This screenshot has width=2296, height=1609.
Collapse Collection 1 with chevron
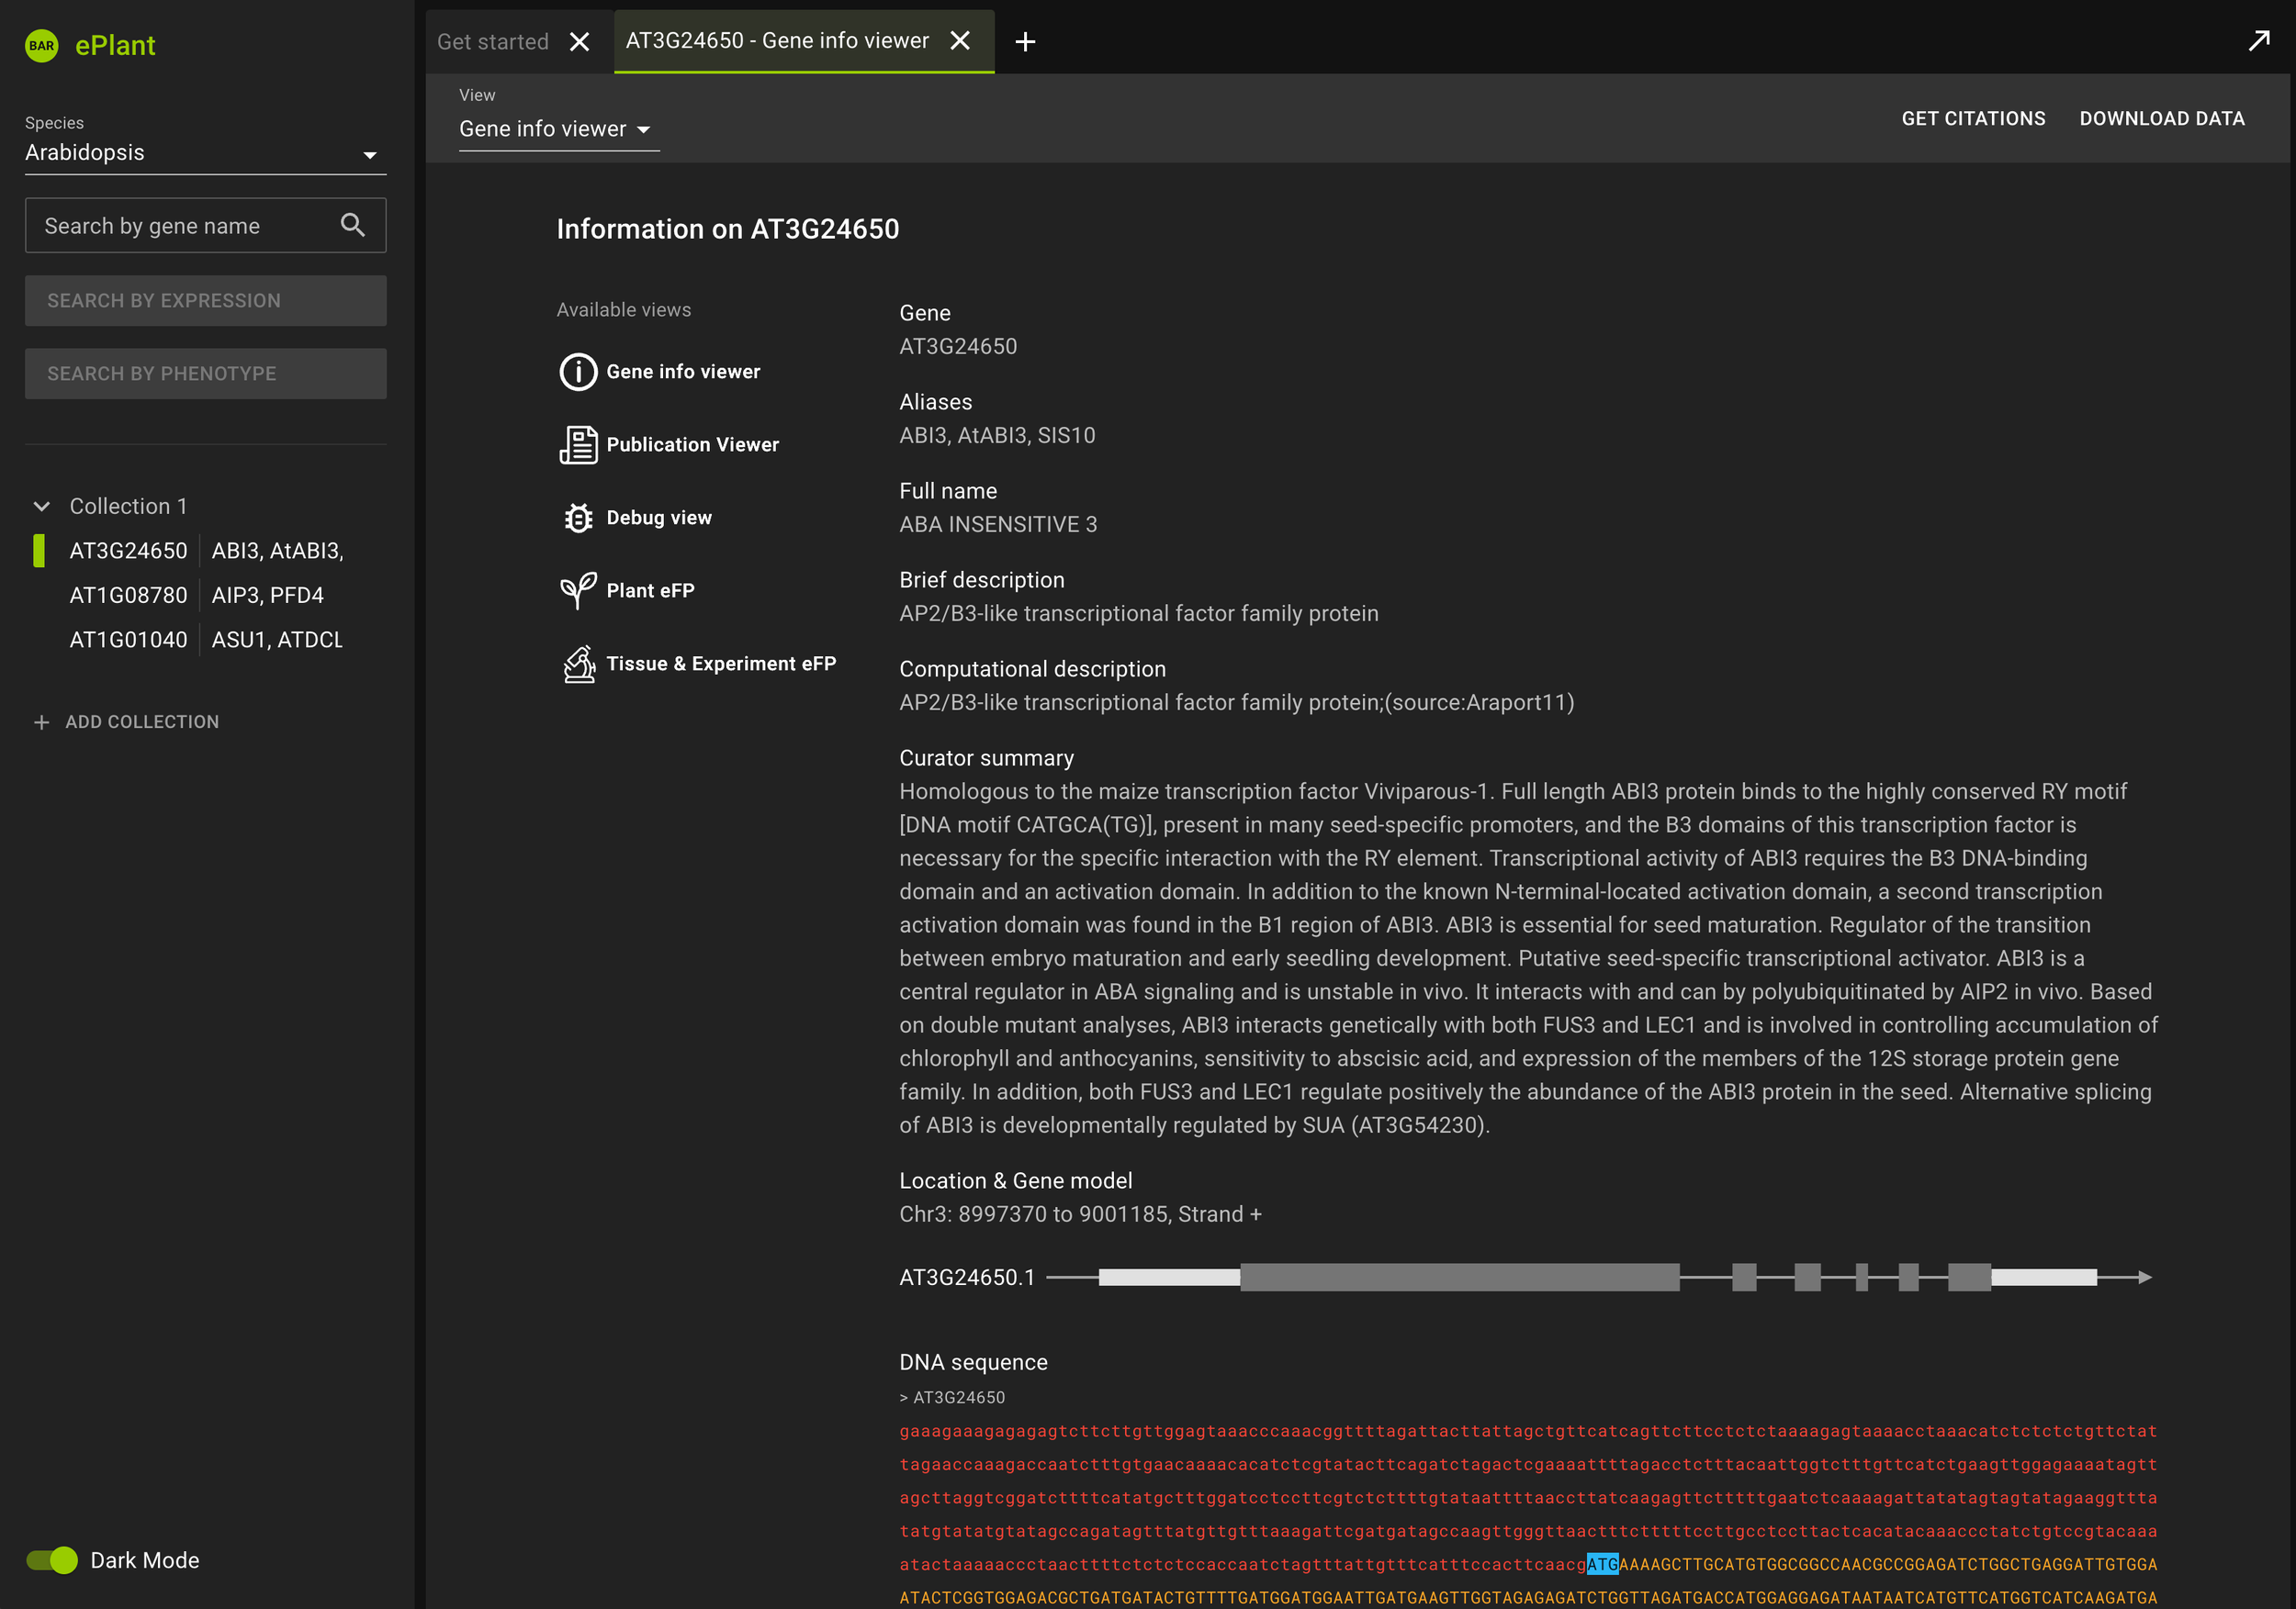42,507
